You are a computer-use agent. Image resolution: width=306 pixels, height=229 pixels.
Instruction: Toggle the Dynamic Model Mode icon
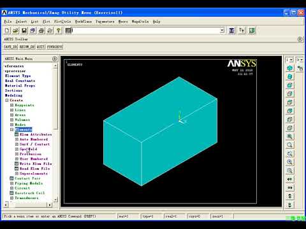tap(300, 68)
